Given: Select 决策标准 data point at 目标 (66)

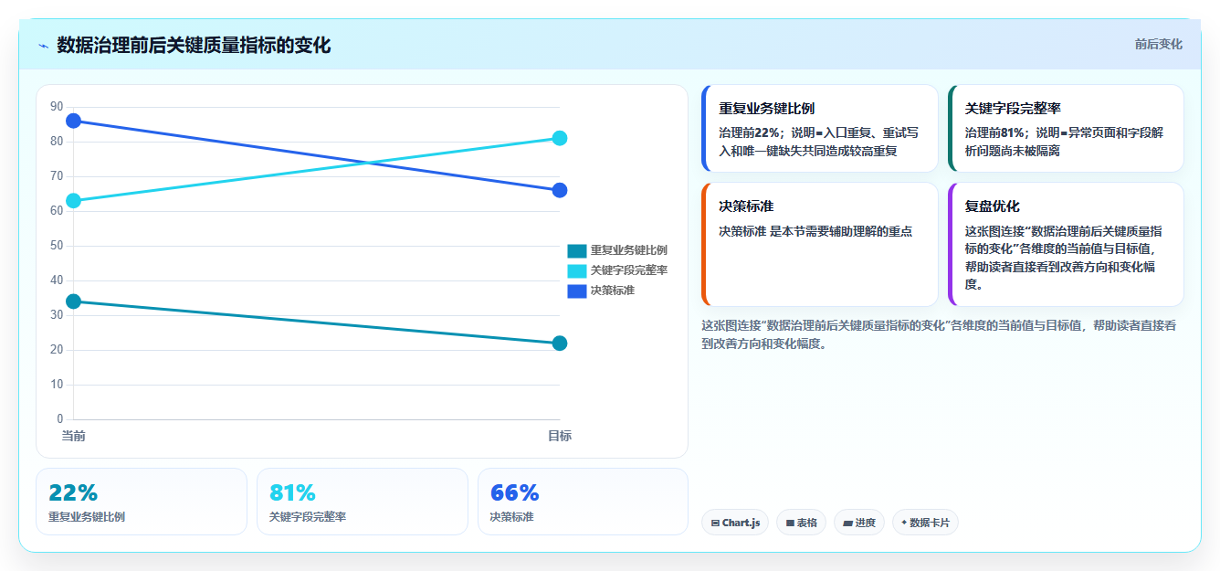Looking at the screenshot, I should (x=560, y=190).
